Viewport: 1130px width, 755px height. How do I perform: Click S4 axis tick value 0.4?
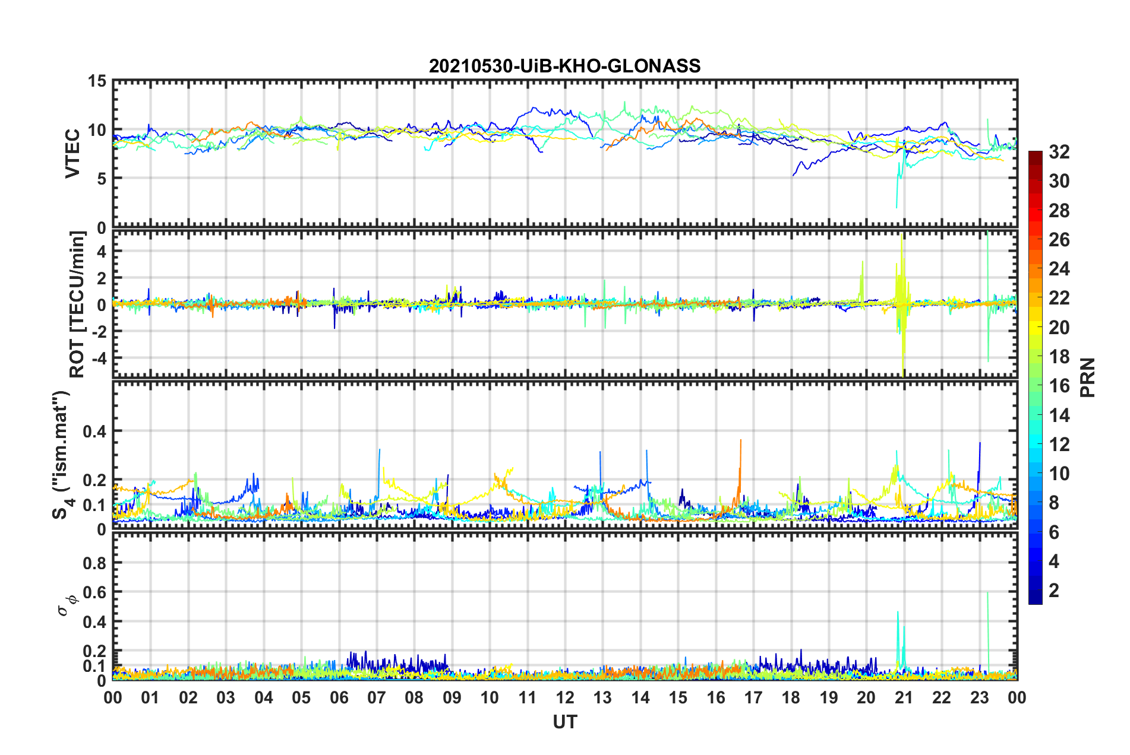(x=94, y=432)
